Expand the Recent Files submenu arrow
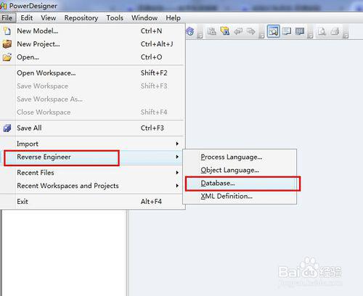 [x=177, y=173]
